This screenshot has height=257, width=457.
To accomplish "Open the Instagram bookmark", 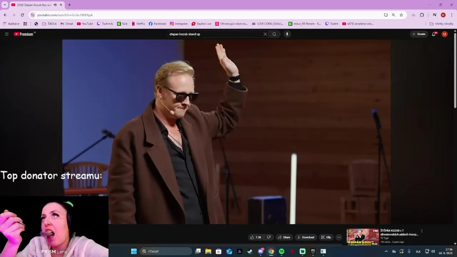I will (x=179, y=24).
